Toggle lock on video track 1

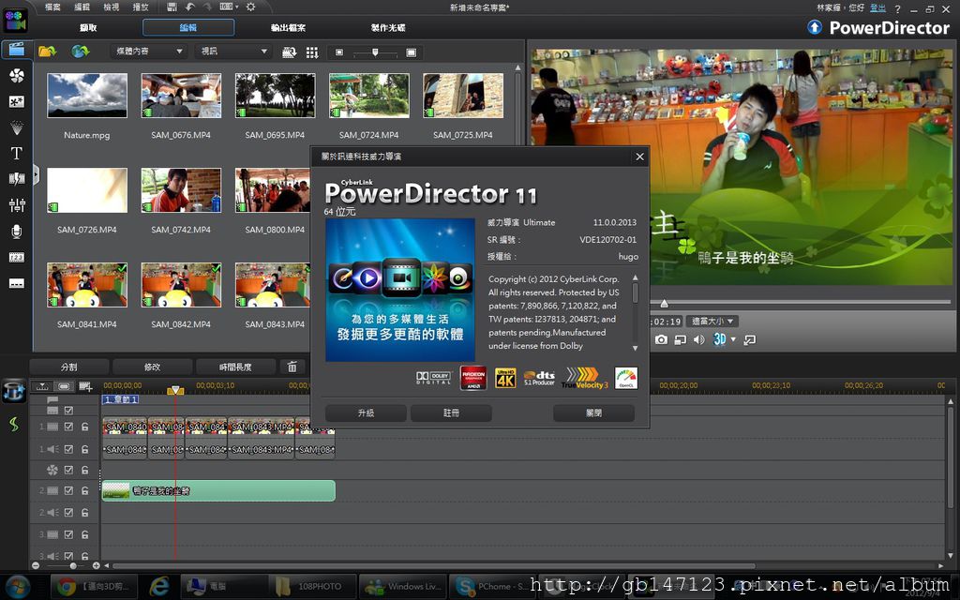point(85,427)
